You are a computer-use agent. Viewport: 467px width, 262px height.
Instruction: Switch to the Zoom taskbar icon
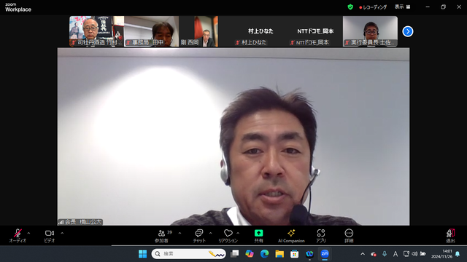click(325, 254)
